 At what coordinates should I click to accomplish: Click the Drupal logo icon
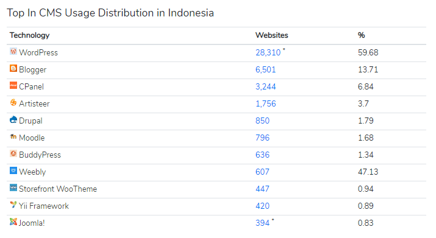[x=13, y=119]
